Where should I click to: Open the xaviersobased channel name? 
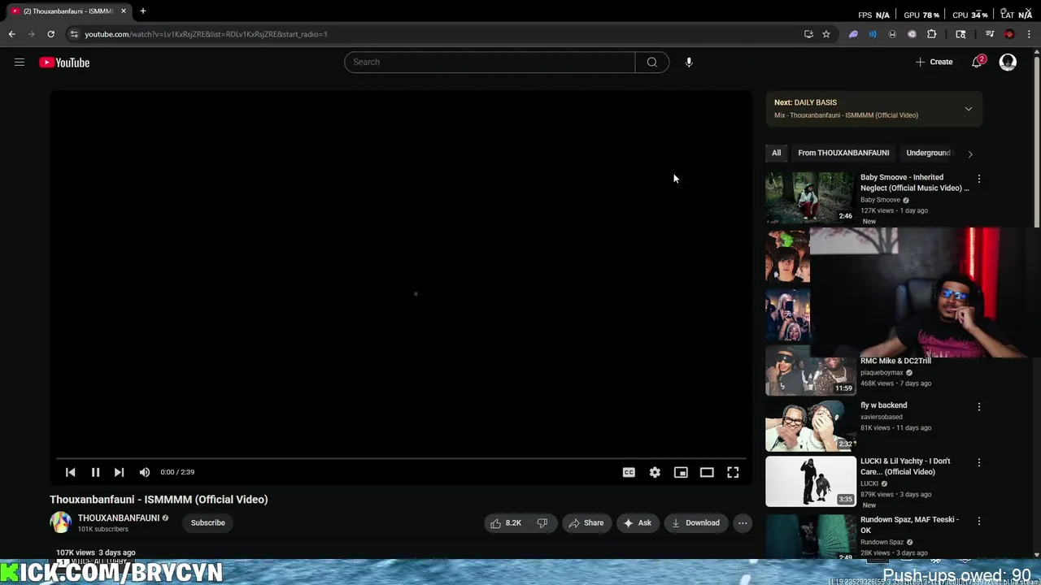[881, 417]
